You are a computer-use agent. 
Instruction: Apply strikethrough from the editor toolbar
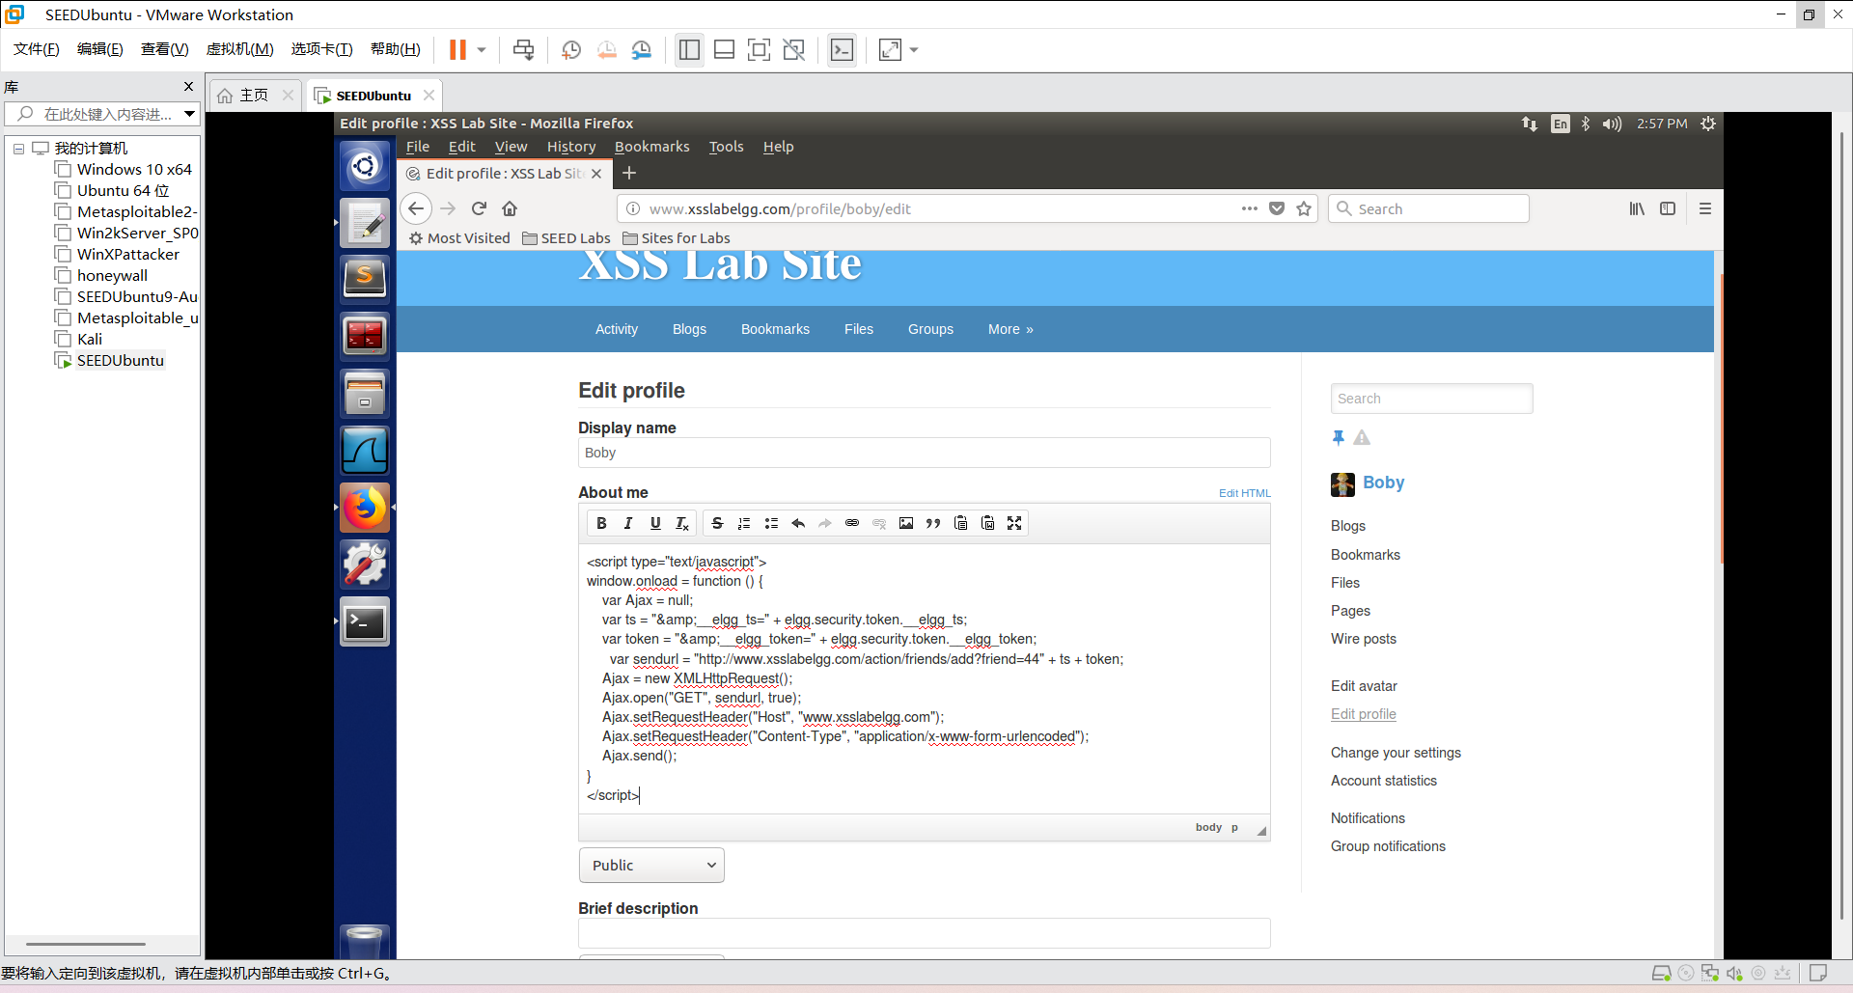tap(717, 523)
